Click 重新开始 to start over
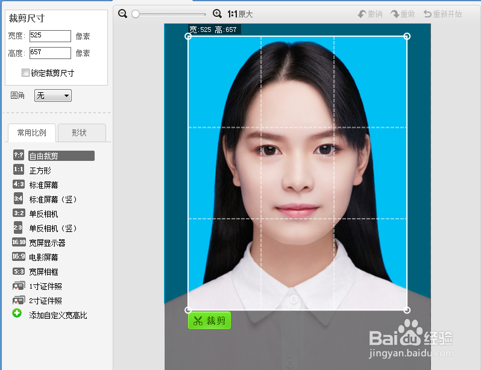The image size is (481, 370). point(442,14)
